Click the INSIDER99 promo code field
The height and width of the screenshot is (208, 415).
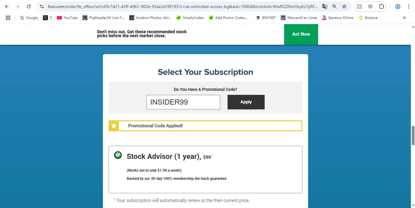point(183,102)
